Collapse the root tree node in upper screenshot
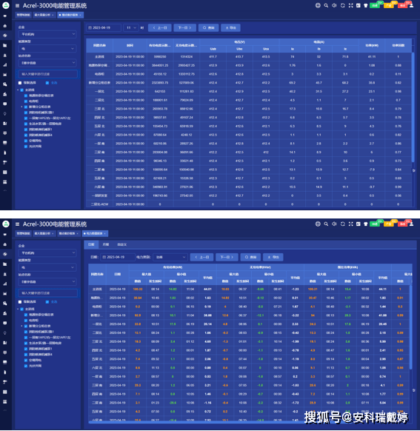The width and height of the screenshot is (420, 431). 18,90
